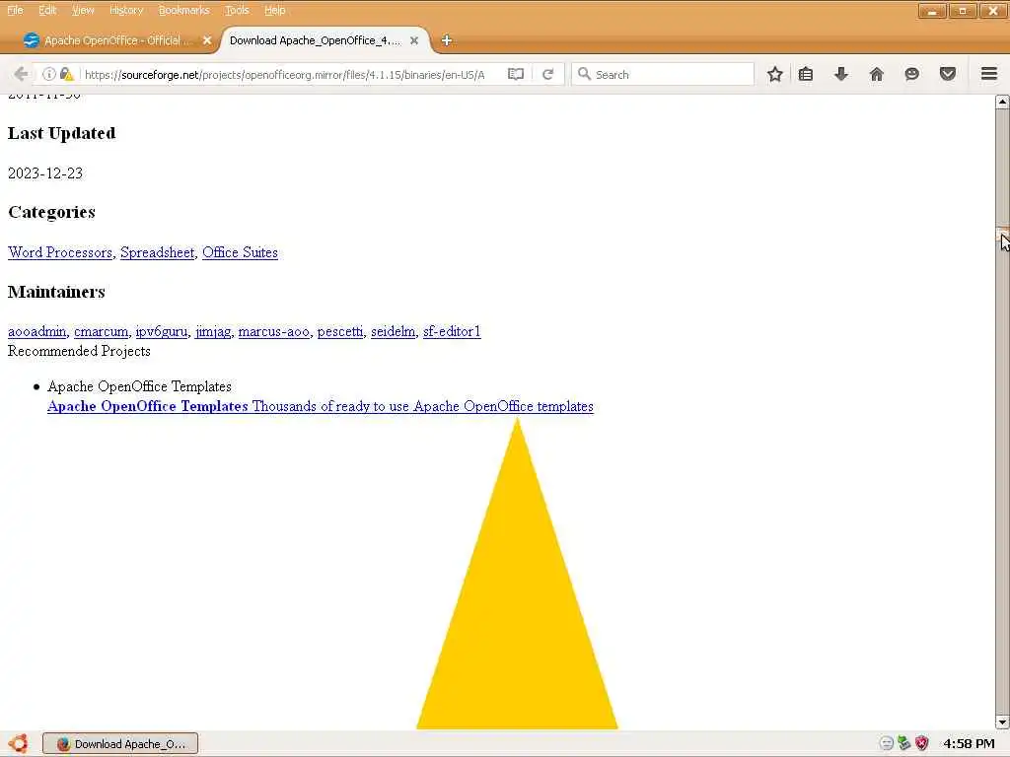Click the lock warning icon in address bar
Screen dimensions: 1010x757
(66, 74)
